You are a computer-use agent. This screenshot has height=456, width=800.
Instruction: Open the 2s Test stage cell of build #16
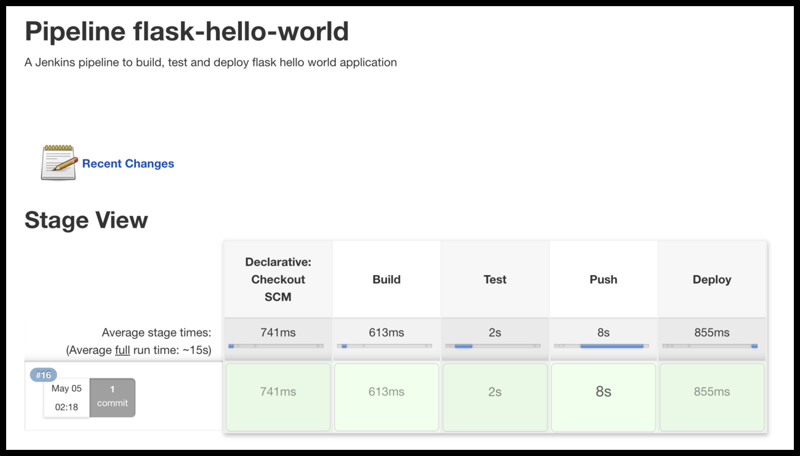[495, 397]
